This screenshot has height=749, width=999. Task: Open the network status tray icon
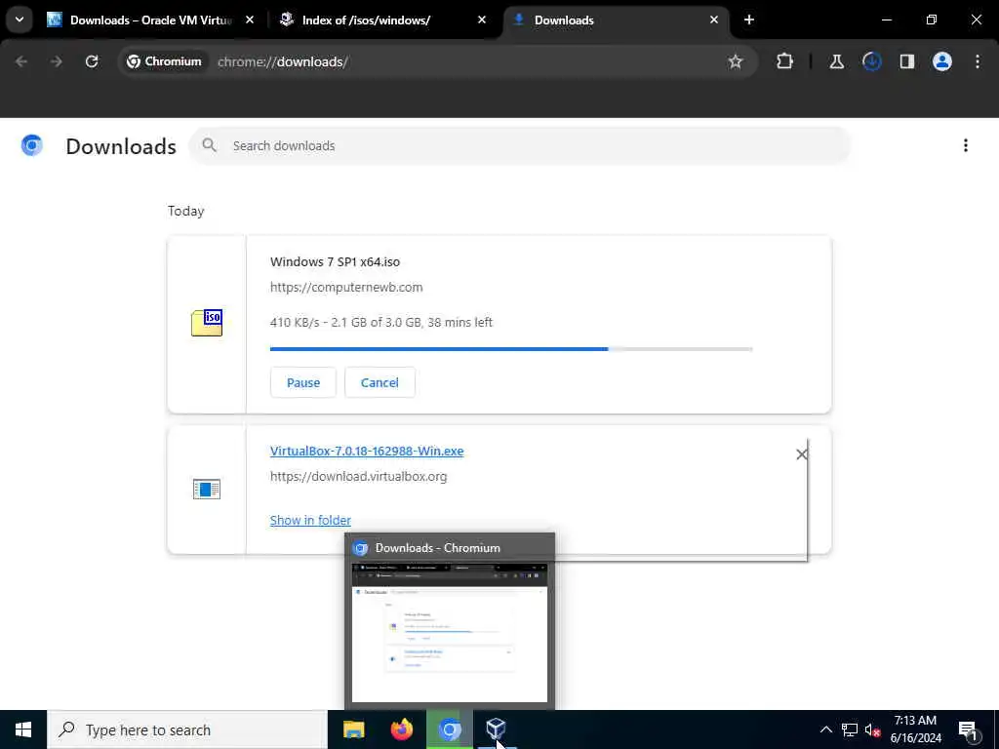click(850, 729)
